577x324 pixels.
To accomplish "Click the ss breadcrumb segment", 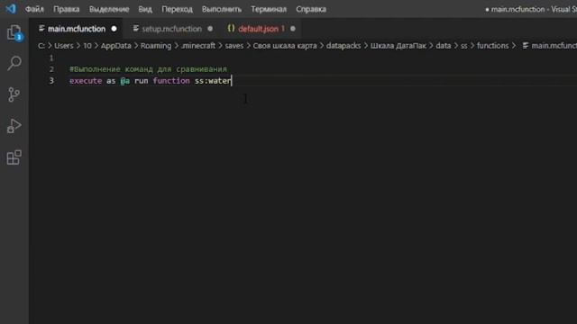I will [463, 46].
